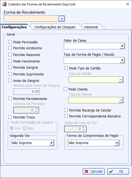Expand the Segunda Via dropdown
Screen dimensions: 132x178
[x=51, y=143]
